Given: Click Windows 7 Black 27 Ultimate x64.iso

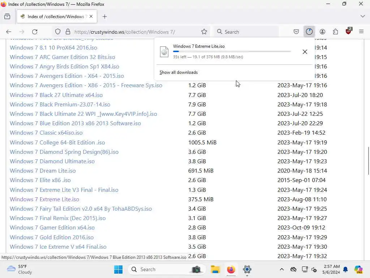Looking at the screenshot, I should [x=56, y=95].
